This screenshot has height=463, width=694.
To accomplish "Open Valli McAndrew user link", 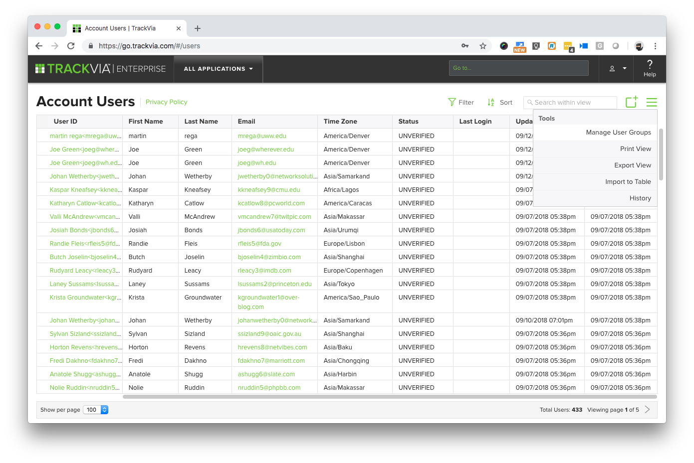I will point(85,217).
